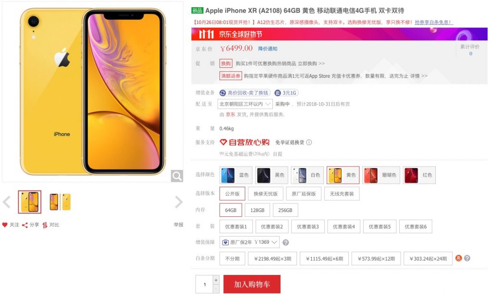
Task: Select the 珊瑚色 coral color swatch
Action: pos(381,175)
